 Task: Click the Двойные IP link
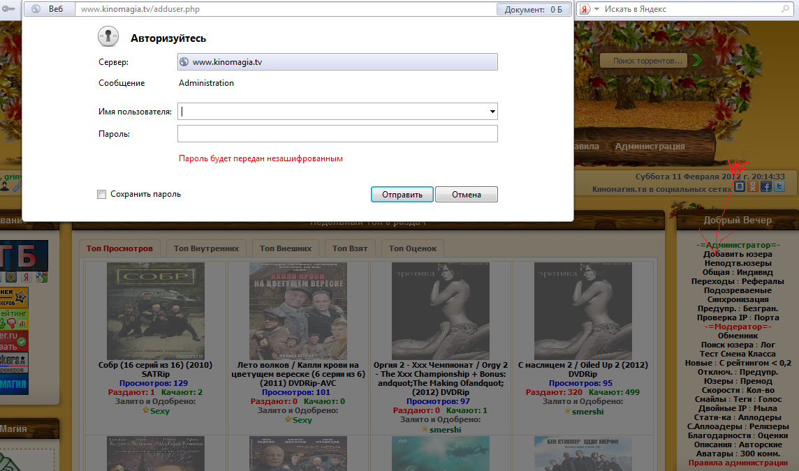pyautogui.click(x=722, y=408)
